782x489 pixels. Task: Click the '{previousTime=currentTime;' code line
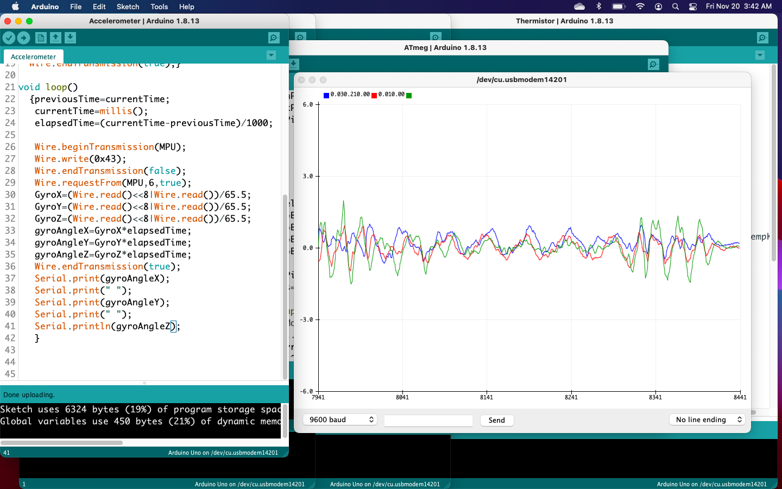click(x=100, y=99)
